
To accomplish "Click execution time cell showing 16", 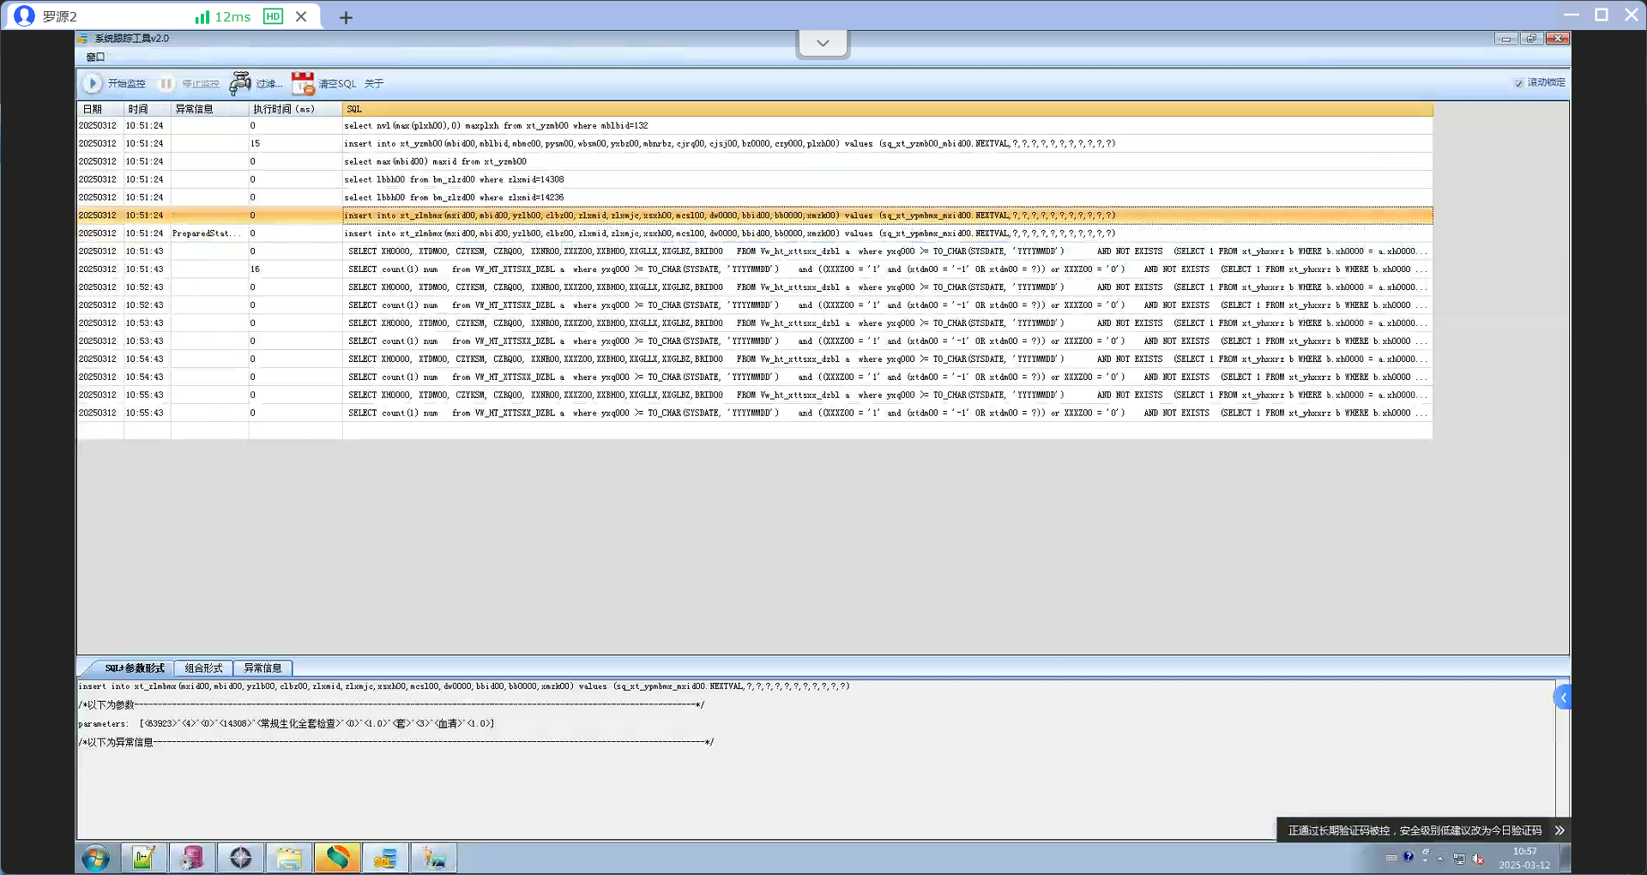I will point(296,269).
